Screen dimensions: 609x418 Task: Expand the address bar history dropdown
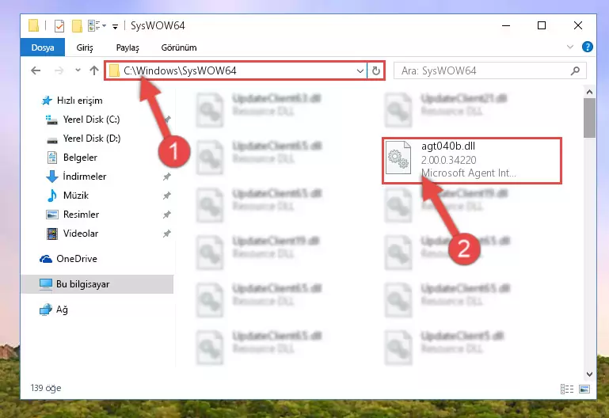(x=360, y=70)
